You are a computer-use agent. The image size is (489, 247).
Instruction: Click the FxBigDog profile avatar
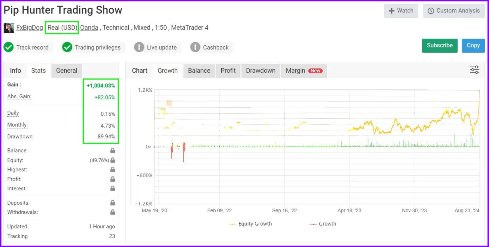click(9, 28)
